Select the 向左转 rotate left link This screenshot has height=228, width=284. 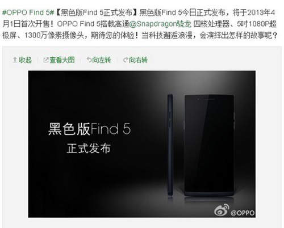click(102, 60)
